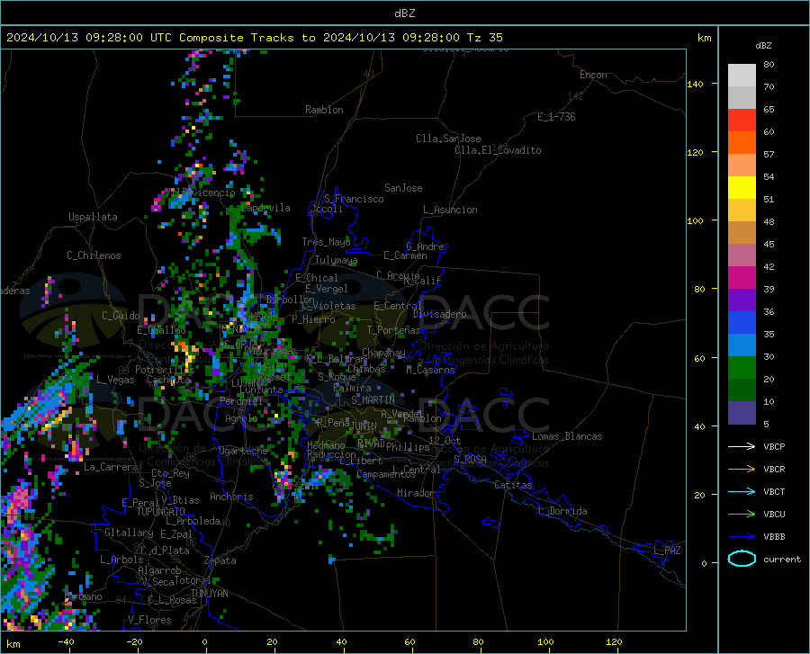Image resolution: width=810 pixels, height=654 pixels.
Task: Click the V_Flores place label
Action: pyautogui.click(x=149, y=620)
